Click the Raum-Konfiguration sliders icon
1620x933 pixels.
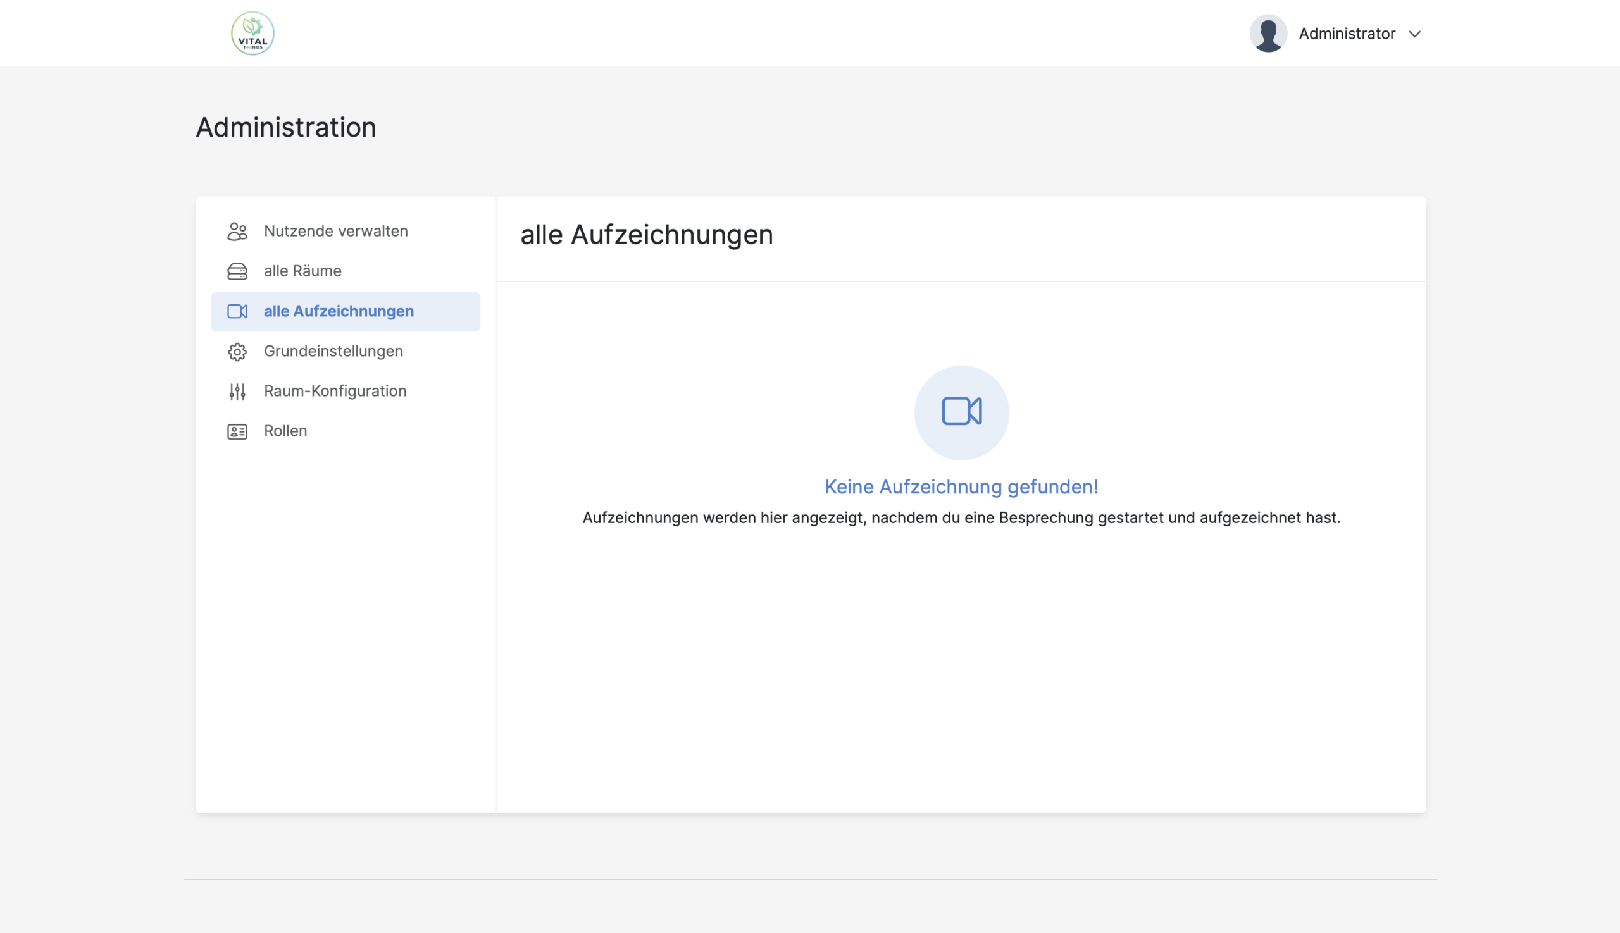(x=237, y=391)
